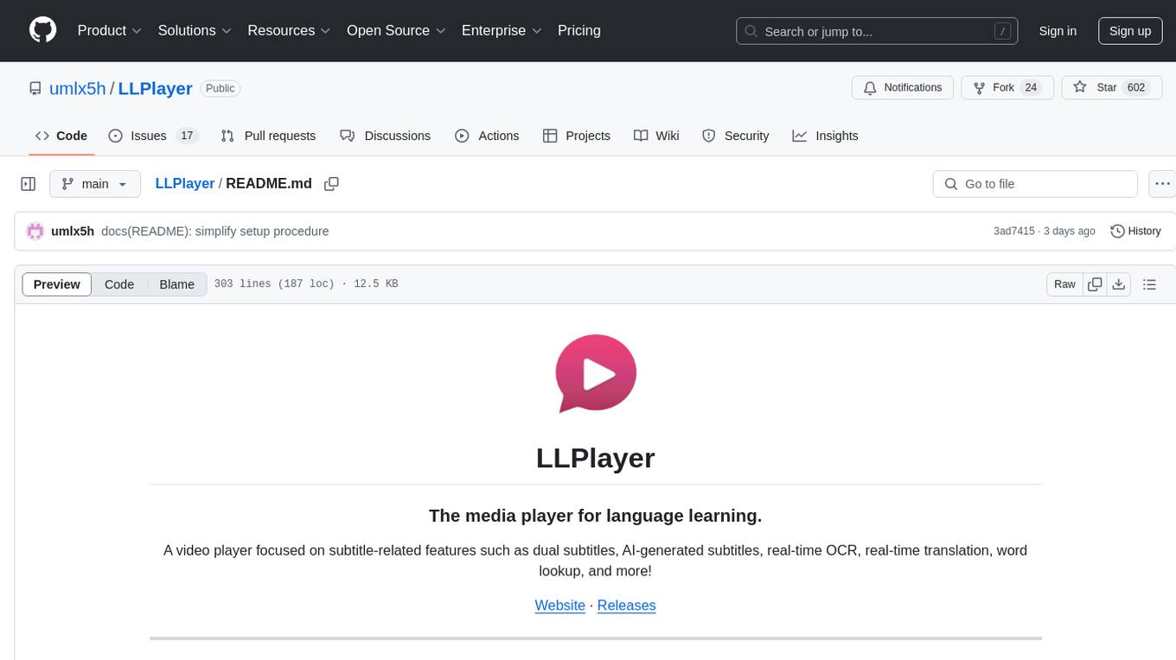
Task: View the file History
Action: point(1135,231)
